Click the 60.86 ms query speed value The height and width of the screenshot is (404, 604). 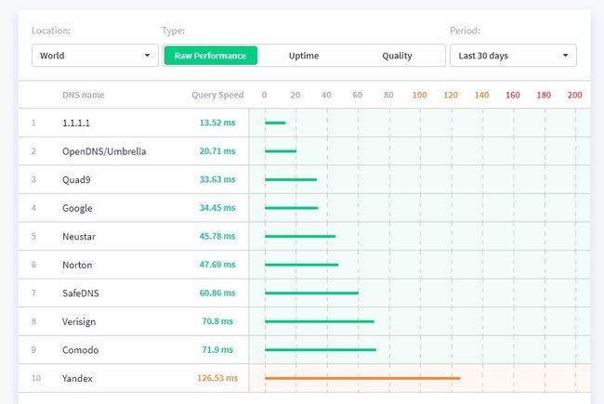[x=217, y=293]
